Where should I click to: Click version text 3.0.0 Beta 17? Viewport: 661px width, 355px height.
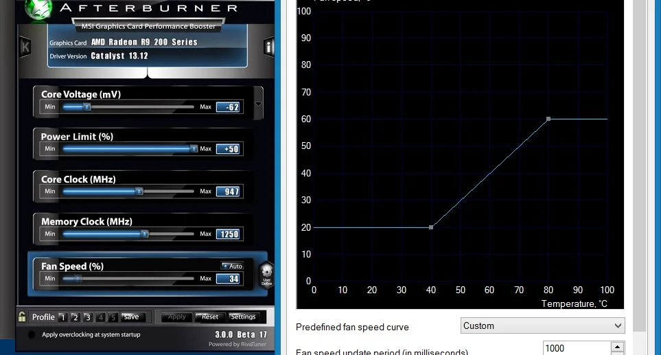241,334
